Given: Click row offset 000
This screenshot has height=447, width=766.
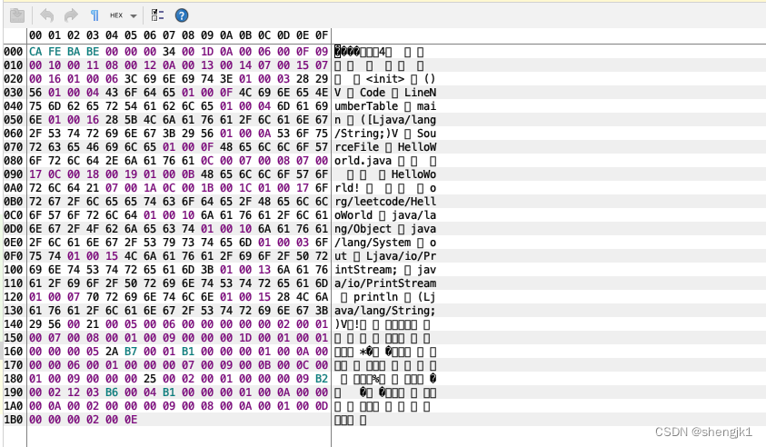Looking at the screenshot, I should pyautogui.click(x=14, y=52).
